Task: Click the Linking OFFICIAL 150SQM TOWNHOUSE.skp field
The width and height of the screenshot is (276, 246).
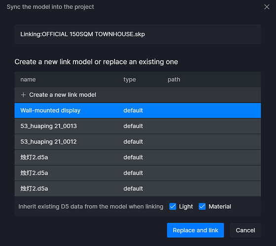Action: [x=138, y=34]
